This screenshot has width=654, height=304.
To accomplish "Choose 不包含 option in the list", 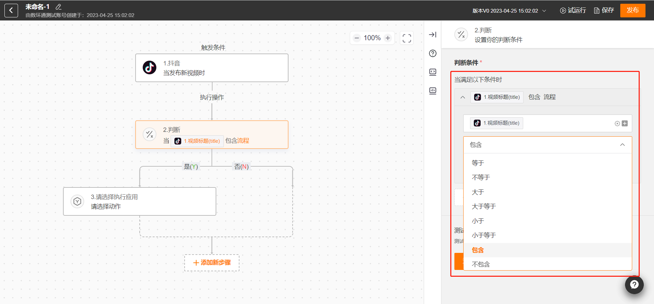I will coord(481,264).
